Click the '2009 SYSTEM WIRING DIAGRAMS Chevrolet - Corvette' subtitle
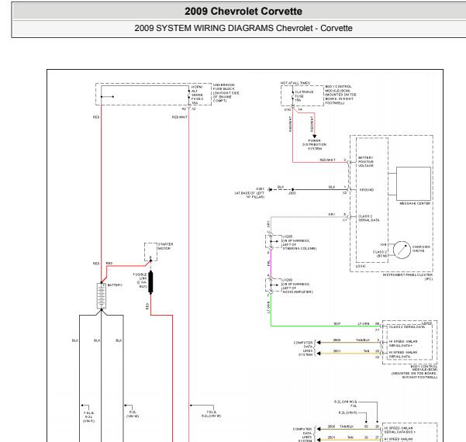Image resolution: width=466 pixels, height=442 pixels. [243, 28]
